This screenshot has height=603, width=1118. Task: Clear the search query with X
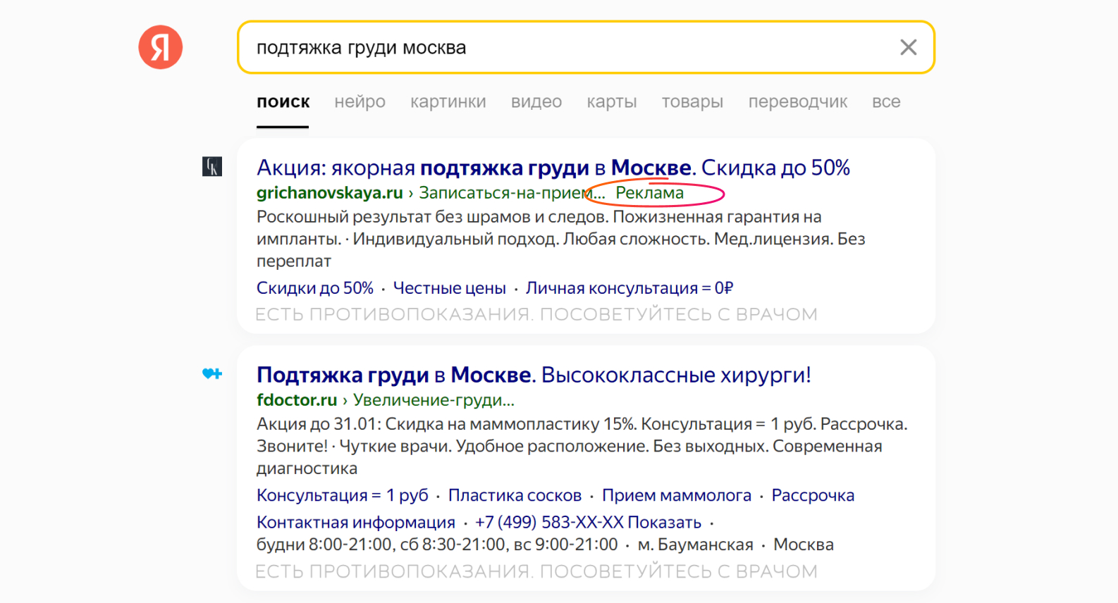(x=908, y=47)
